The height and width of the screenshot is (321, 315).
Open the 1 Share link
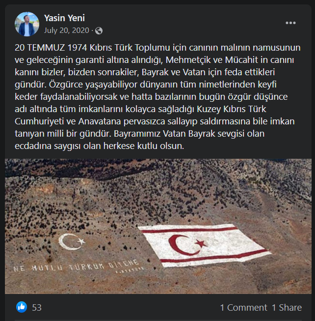pos(287,308)
